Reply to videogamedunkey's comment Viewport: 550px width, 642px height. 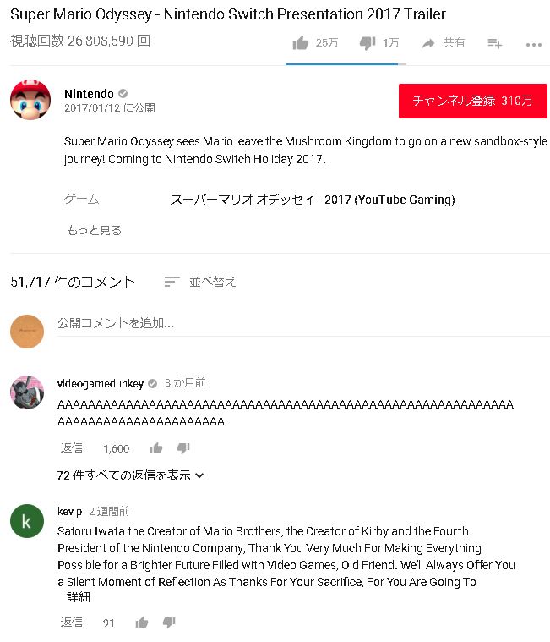(x=72, y=448)
